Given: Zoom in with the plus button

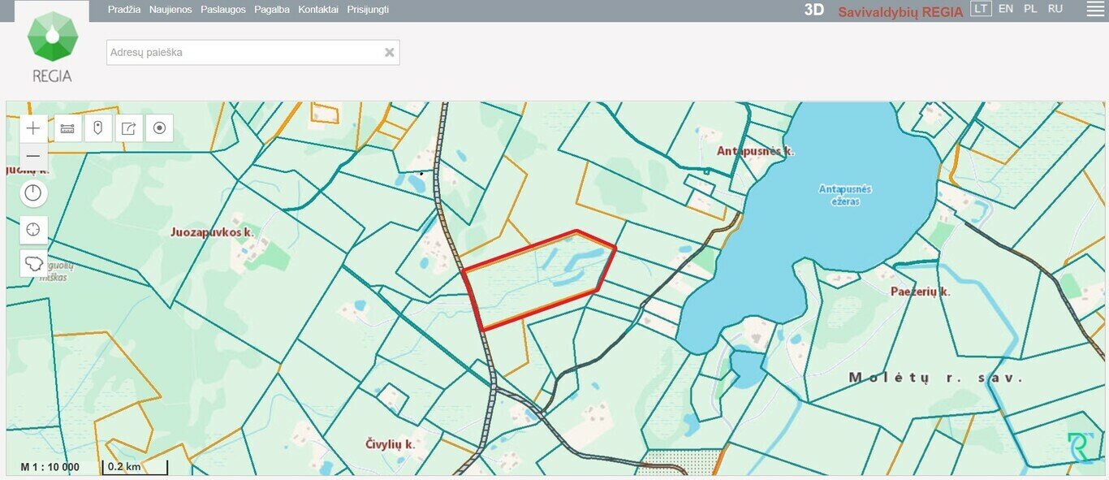Looking at the screenshot, I should 33,128.
